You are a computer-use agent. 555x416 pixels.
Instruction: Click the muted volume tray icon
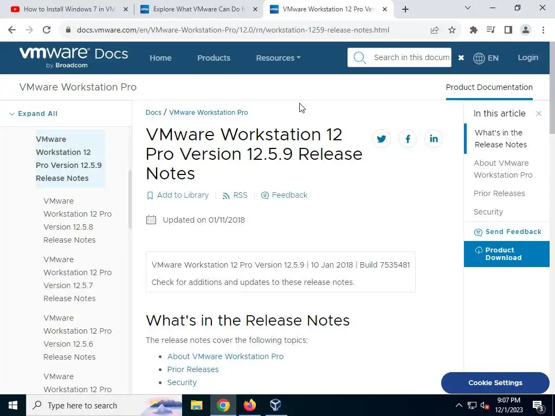(x=485, y=405)
